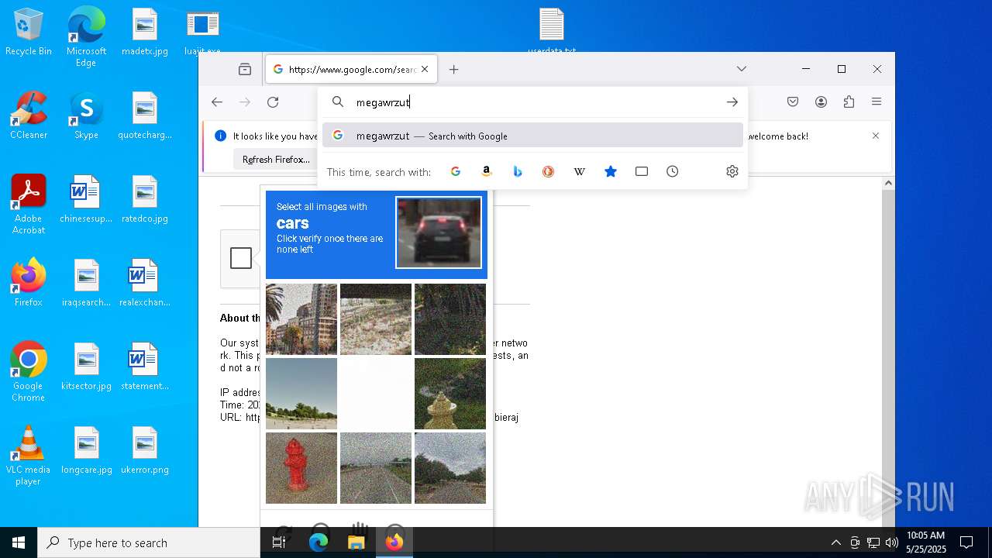Select statement Word document on desktop
The height and width of the screenshot is (558, 992).
click(145, 366)
